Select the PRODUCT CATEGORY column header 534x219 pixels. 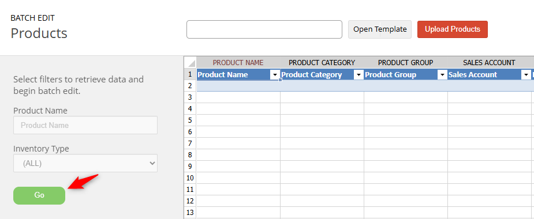322,63
